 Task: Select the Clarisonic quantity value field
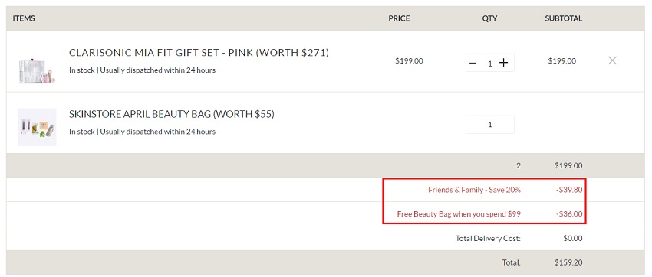point(490,64)
